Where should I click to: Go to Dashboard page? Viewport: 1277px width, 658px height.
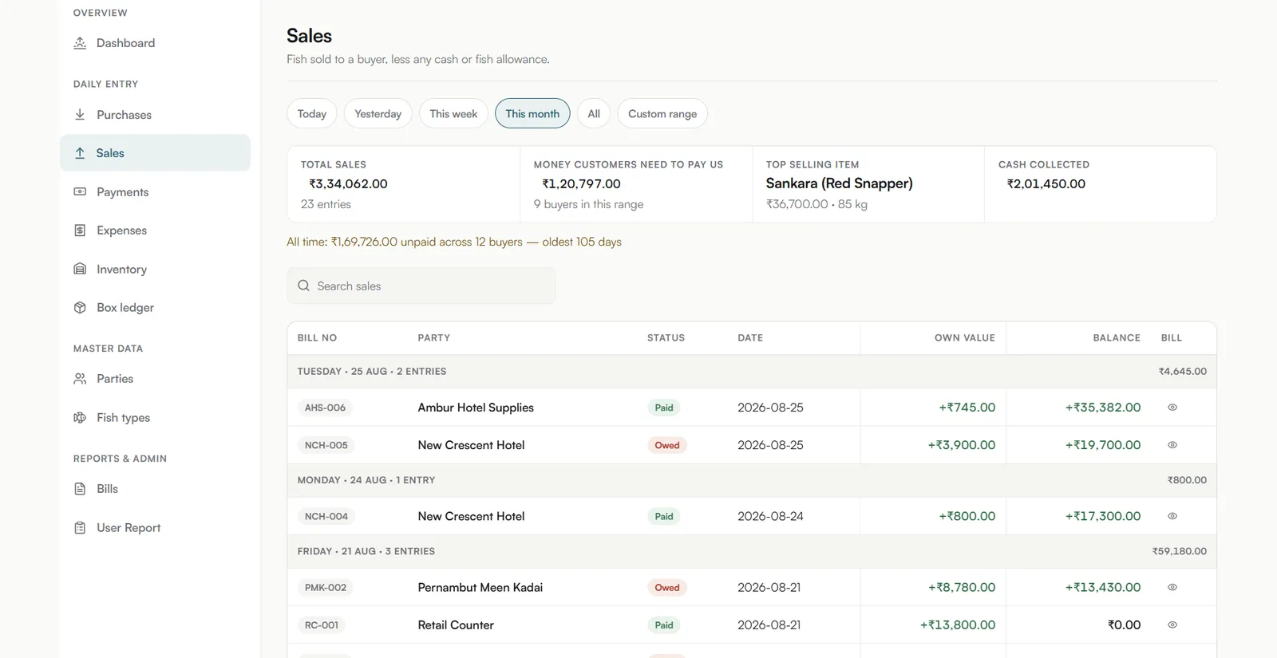tap(155, 43)
